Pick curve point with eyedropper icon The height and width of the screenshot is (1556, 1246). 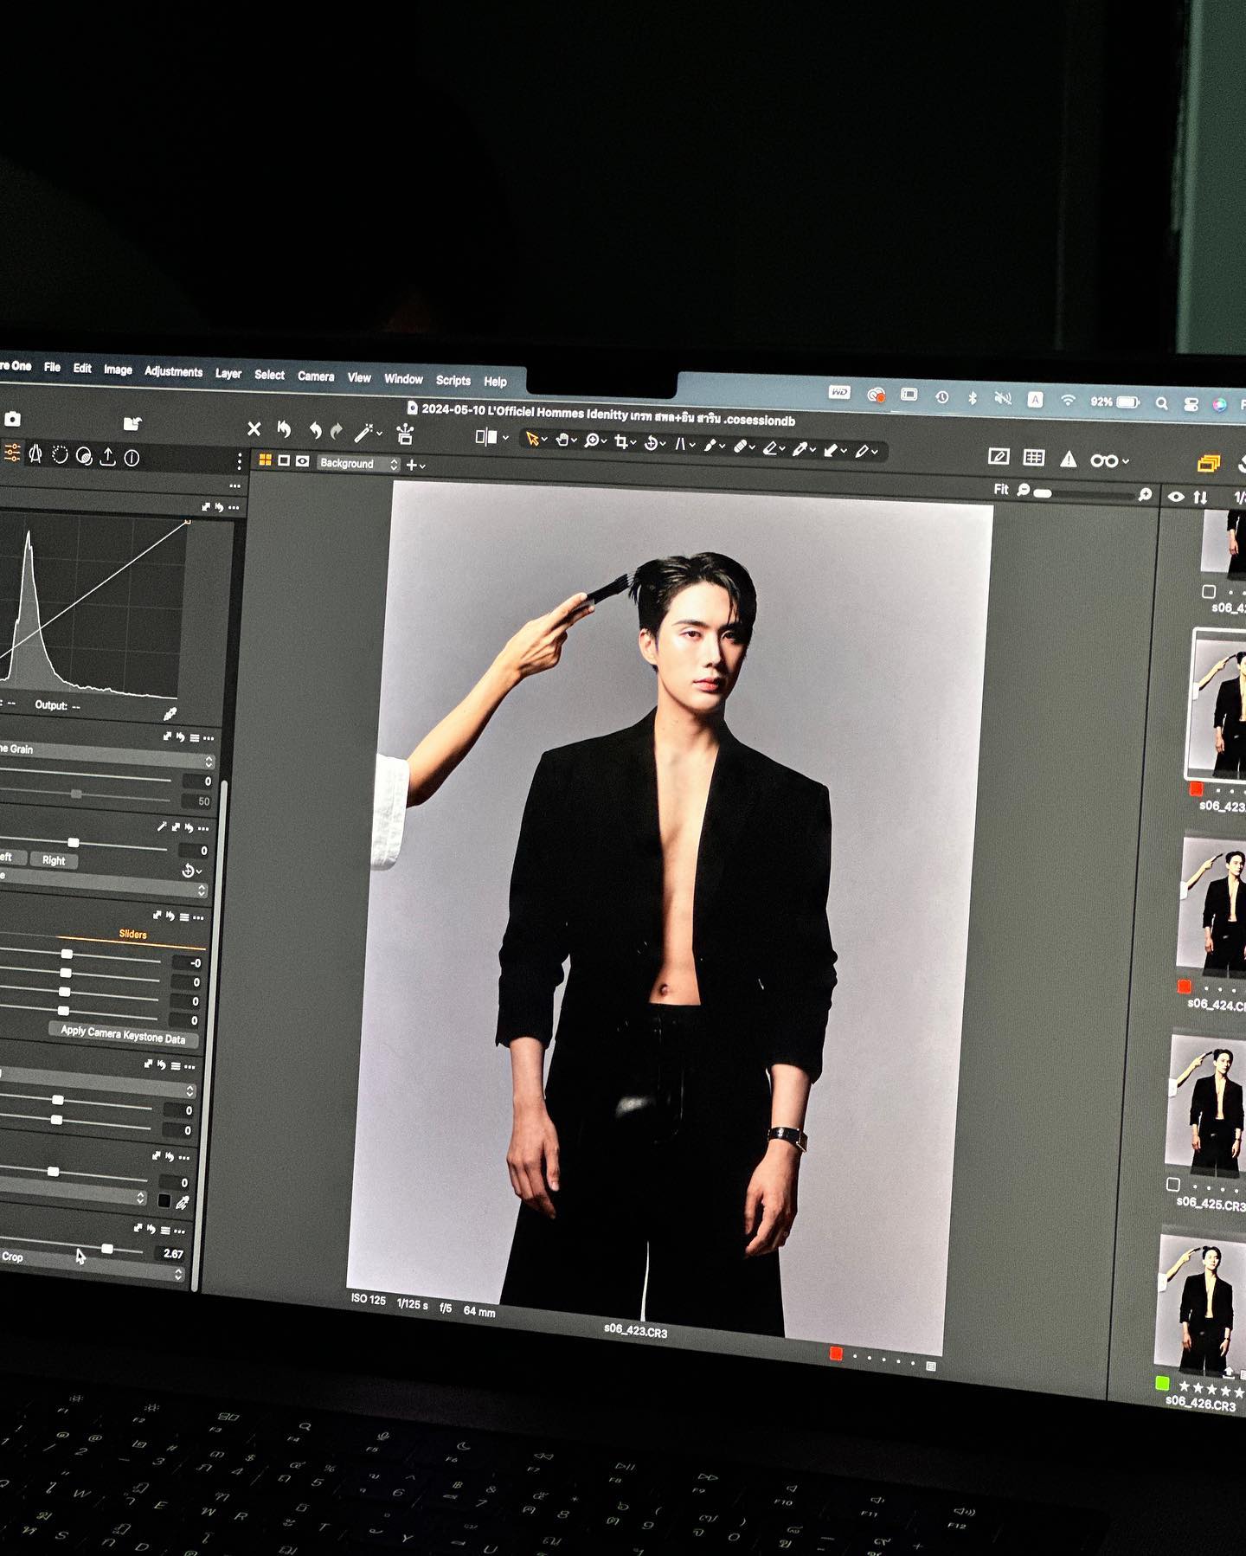click(170, 714)
